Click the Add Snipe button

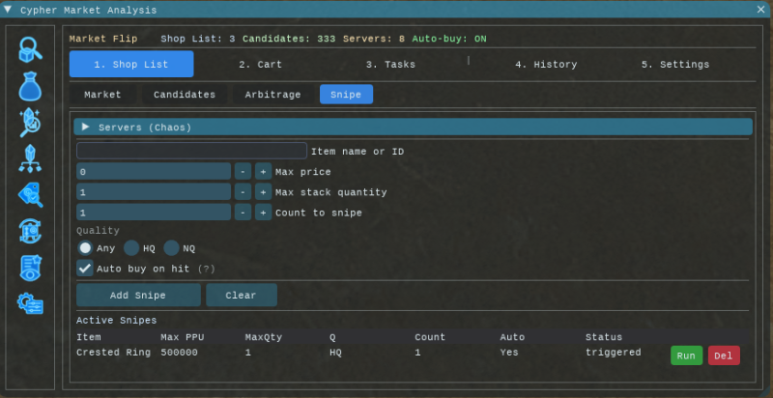tap(138, 295)
